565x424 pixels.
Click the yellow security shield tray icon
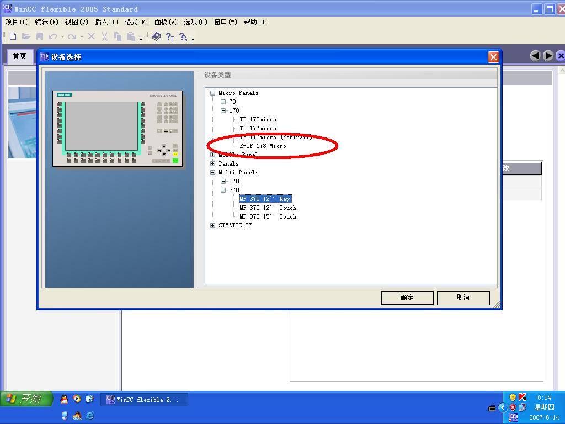pyautogui.click(x=513, y=397)
